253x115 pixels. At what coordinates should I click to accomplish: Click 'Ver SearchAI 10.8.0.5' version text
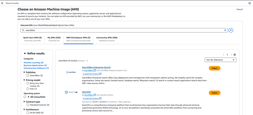(x=105, y=95)
